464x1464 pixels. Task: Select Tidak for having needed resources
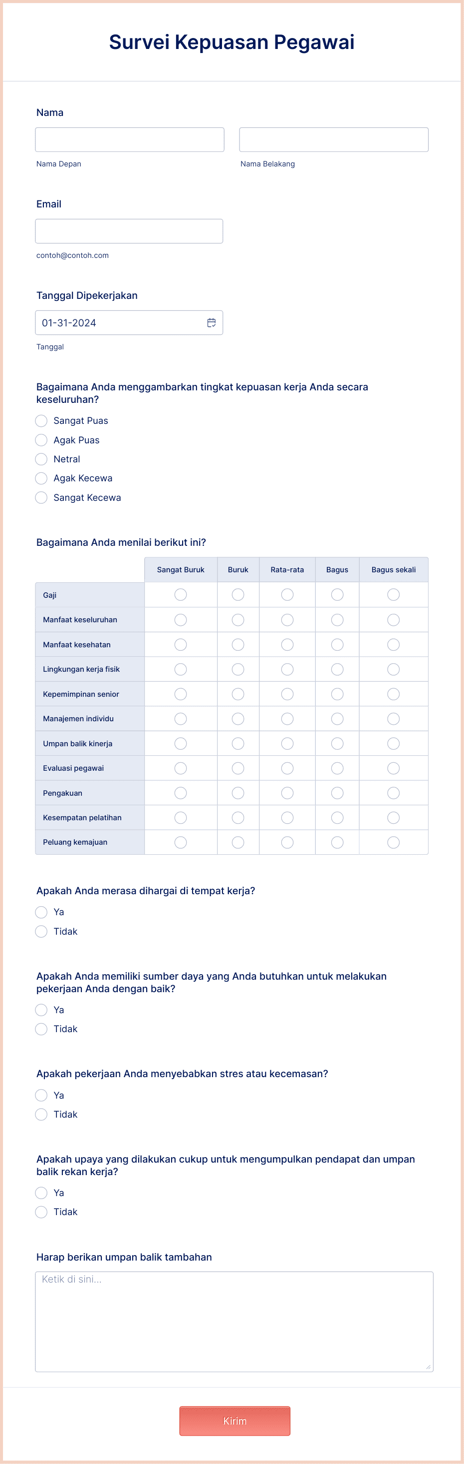click(x=41, y=1029)
